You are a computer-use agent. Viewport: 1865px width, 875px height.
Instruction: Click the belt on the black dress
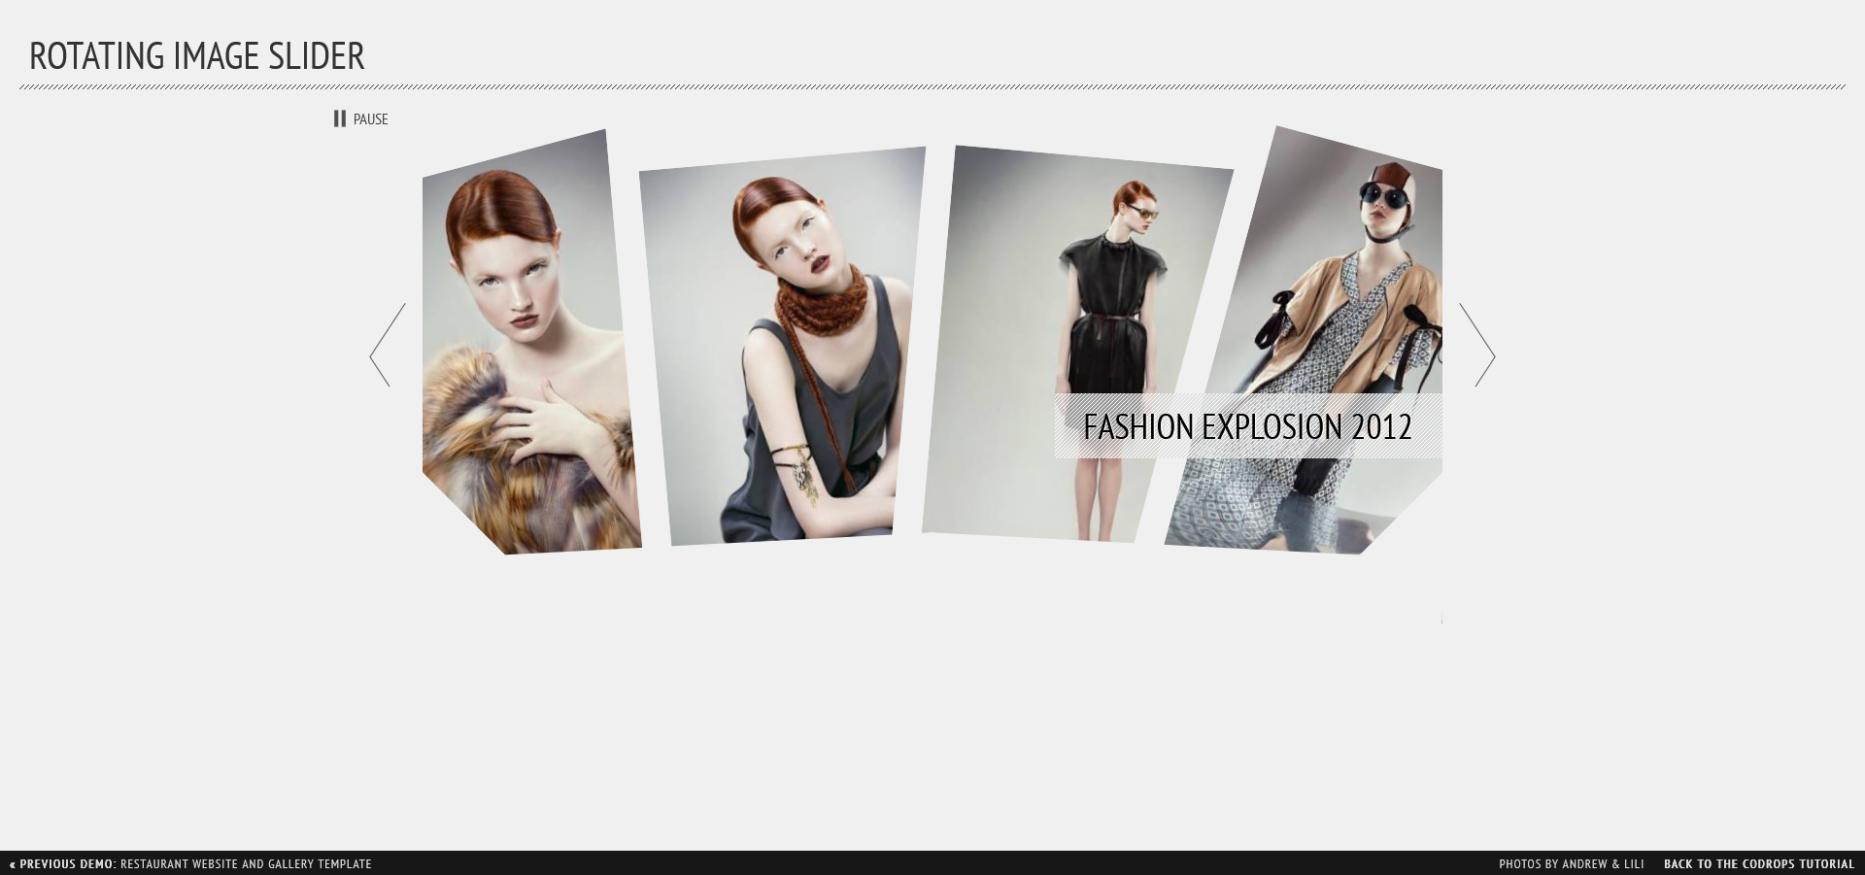(x=1109, y=318)
